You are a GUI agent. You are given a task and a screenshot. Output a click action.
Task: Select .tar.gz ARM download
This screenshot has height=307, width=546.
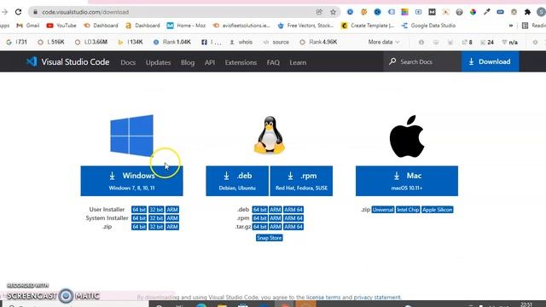275,227
